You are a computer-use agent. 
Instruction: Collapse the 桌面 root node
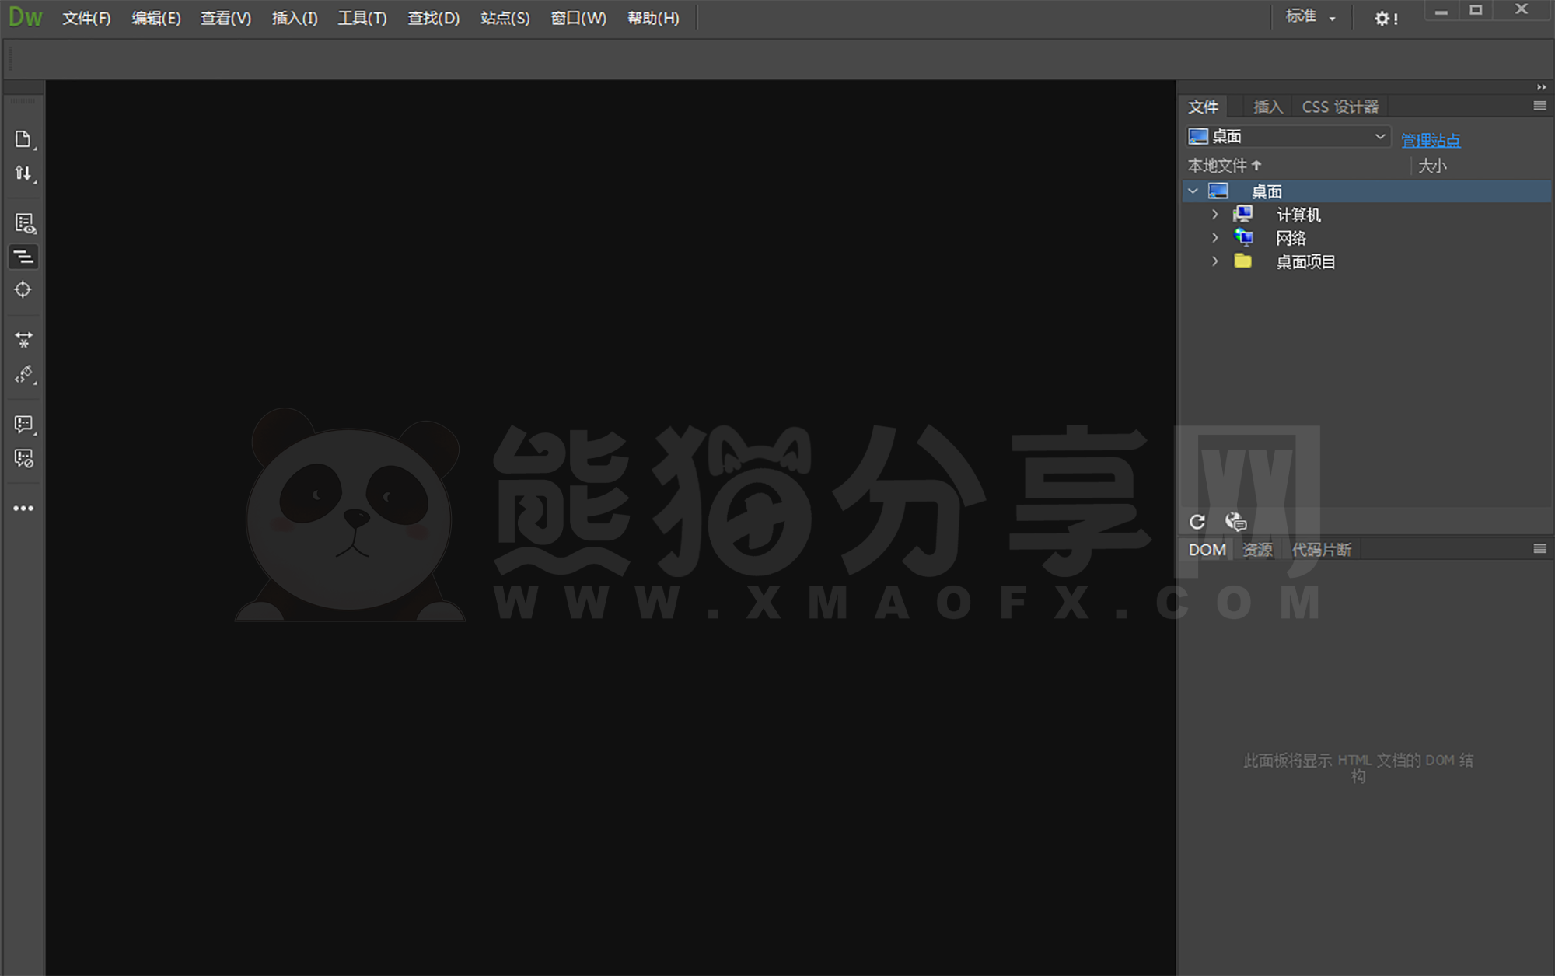point(1194,191)
